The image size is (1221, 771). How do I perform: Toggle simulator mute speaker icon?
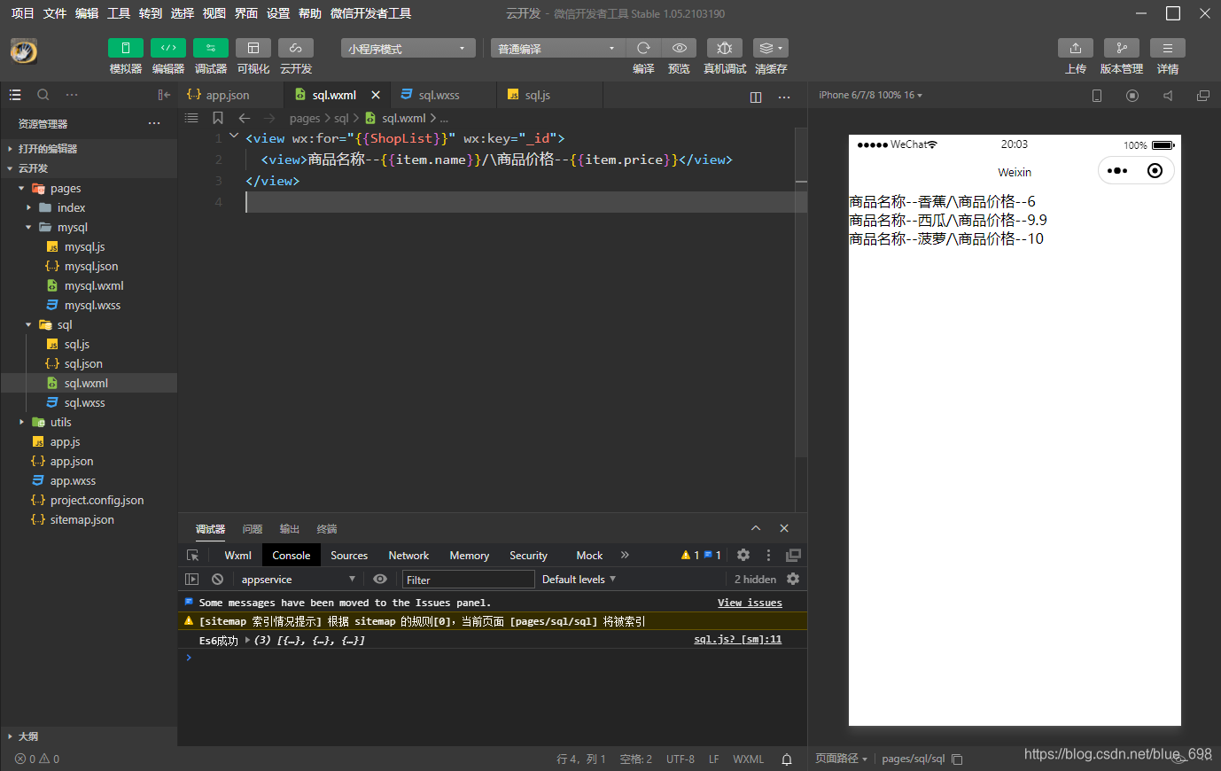tap(1168, 96)
